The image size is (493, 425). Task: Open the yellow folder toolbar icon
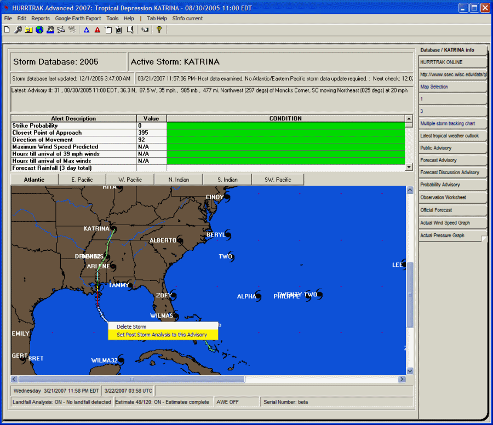point(28,30)
